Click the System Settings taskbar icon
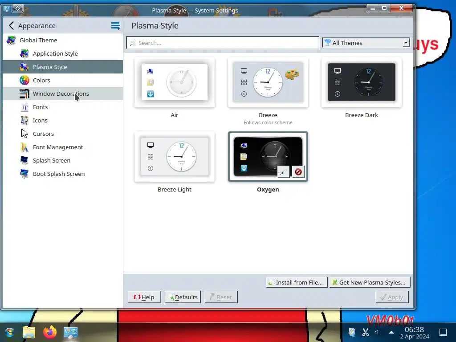The height and width of the screenshot is (342, 456). coord(71,332)
